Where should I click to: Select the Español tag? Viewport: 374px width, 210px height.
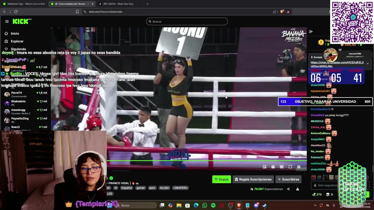pos(127,188)
